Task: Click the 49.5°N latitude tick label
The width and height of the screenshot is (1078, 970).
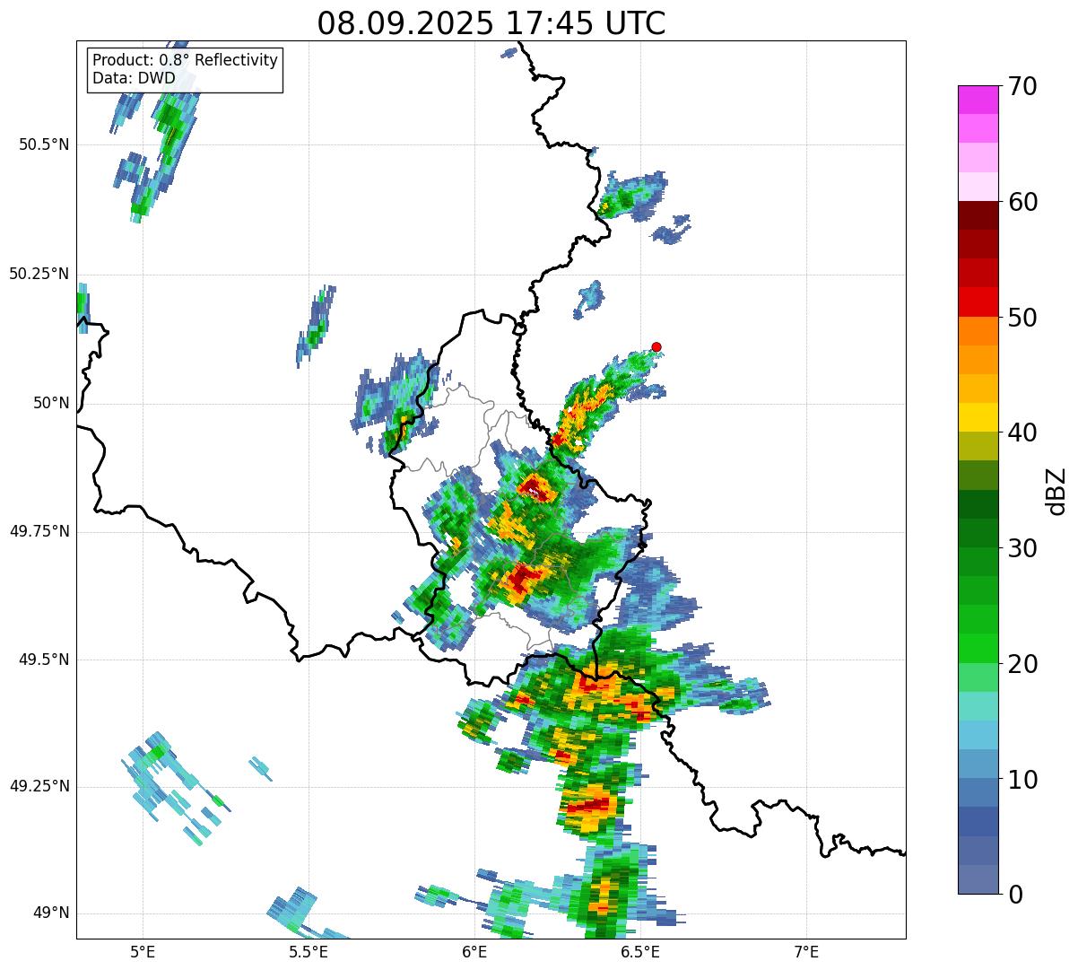Action: 45,660
